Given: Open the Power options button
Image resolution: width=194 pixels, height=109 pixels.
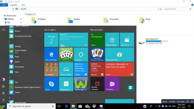Looking at the screenshot, I should [3, 100].
